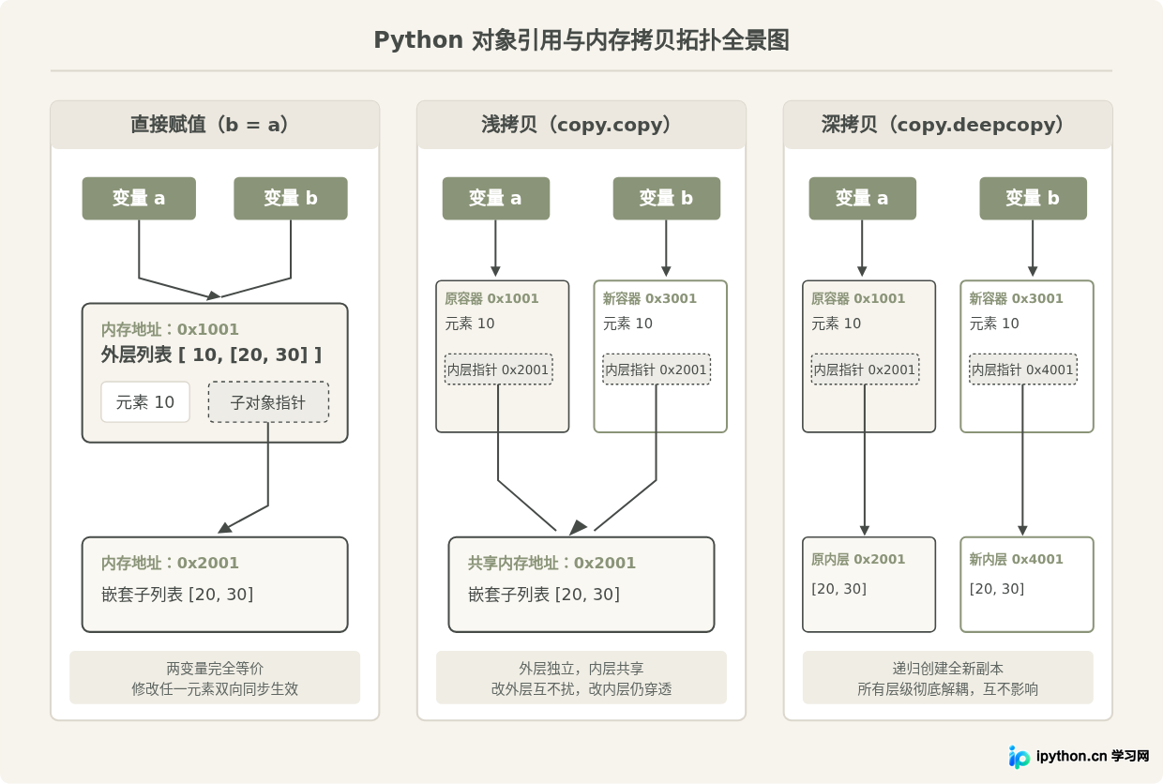This screenshot has width=1163, height=784.
Task: Select the "深拷贝（copy.deepcopy）" panel header
Action: (948, 125)
